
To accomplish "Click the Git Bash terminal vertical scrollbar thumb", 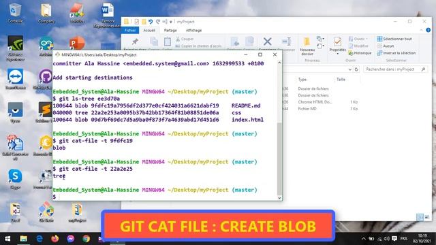I will (279, 159).
